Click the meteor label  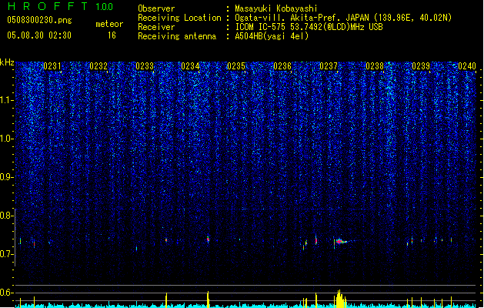pos(109,24)
